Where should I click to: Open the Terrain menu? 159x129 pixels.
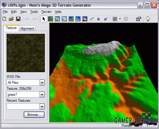pos(46,12)
